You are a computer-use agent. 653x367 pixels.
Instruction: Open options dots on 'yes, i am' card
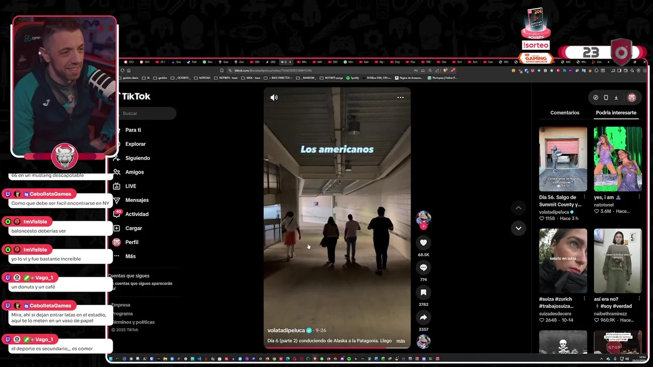639,197
